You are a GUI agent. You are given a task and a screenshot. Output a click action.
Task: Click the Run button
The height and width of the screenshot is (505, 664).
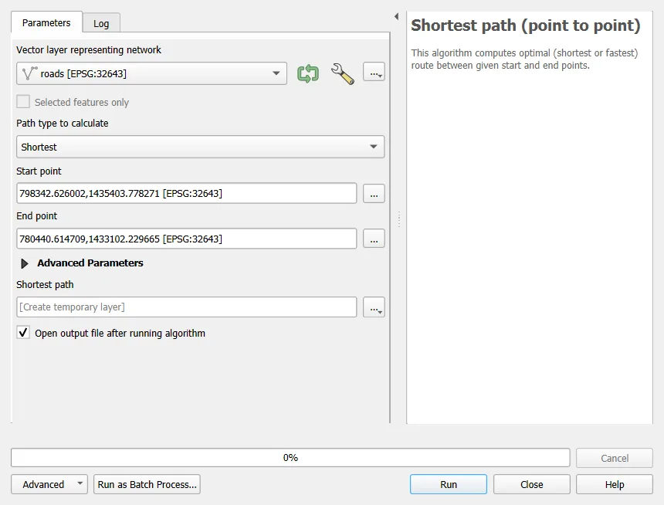pyautogui.click(x=449, y=484)
